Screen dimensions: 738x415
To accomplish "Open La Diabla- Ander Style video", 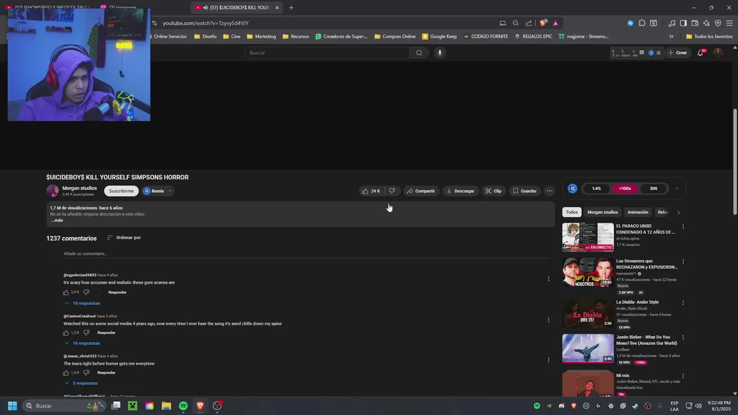I will [588, 313].
